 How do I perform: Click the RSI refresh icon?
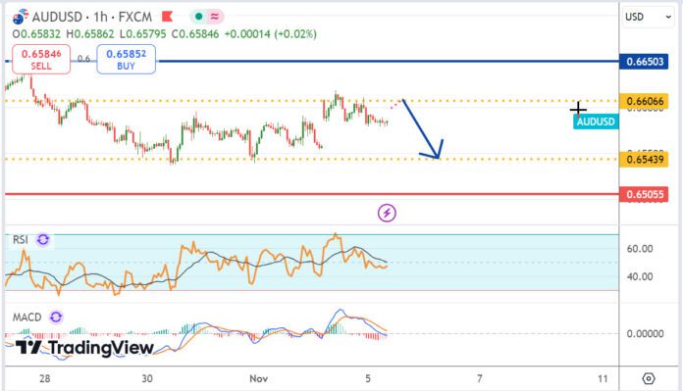point(43,240)
